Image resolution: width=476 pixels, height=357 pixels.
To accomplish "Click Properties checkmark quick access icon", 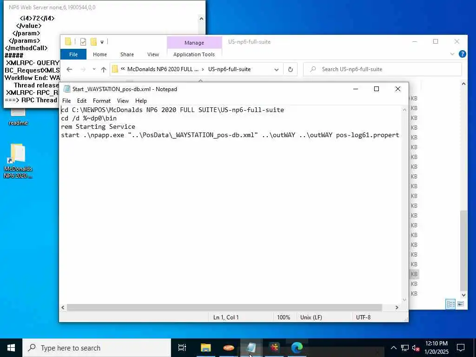I will click(83, 42).
